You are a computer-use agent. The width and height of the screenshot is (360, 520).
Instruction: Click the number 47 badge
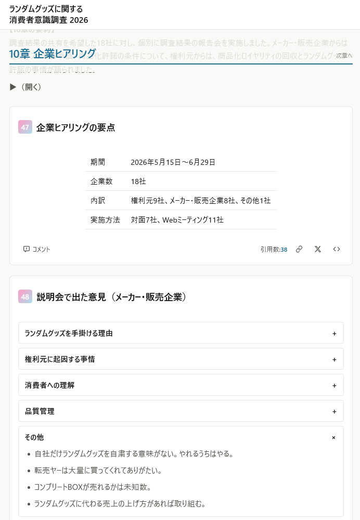point(25,127)
